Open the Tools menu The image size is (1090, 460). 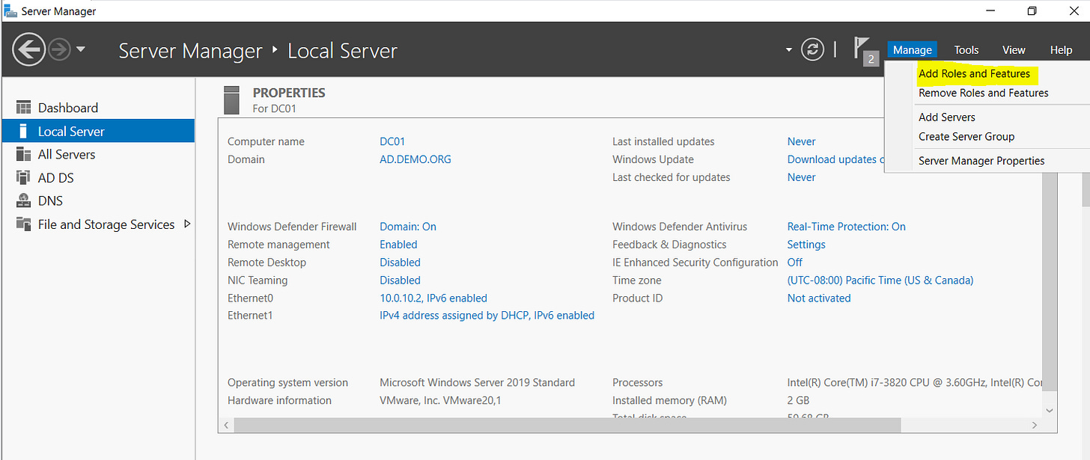(x=966, y=50)
